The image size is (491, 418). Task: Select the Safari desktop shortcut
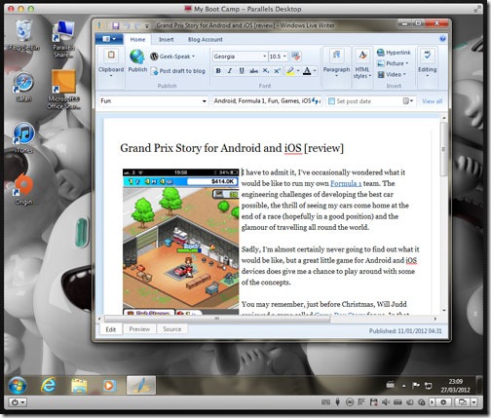[23, 87]
